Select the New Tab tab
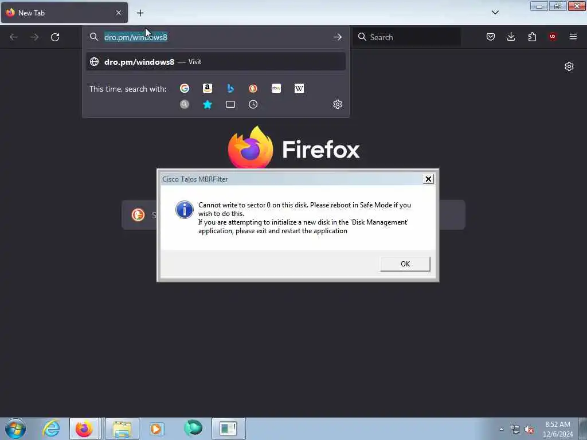This screenshot has width=587, height=440. point(64,13)
